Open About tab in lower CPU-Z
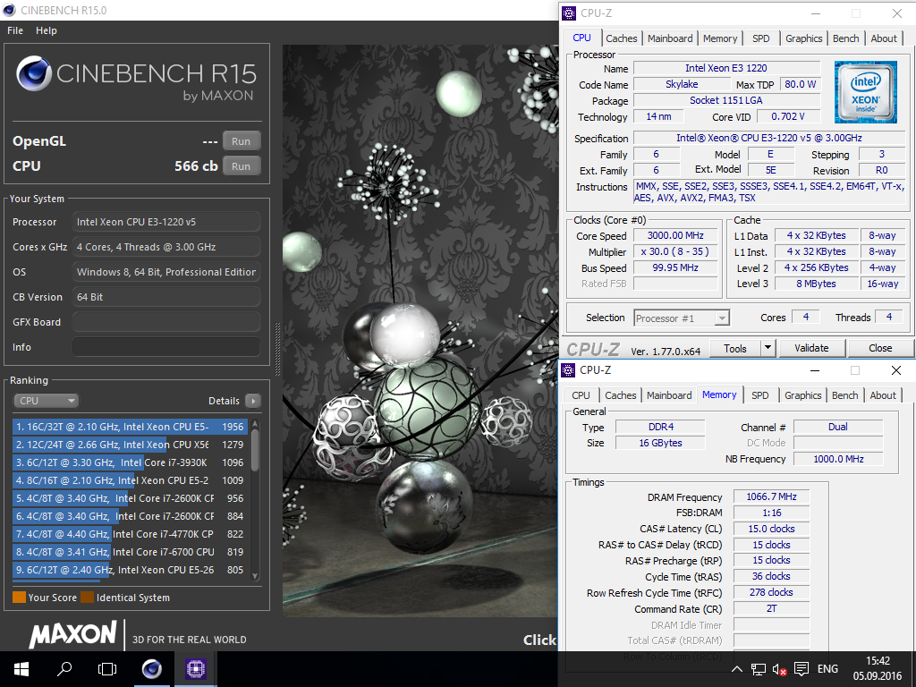Screen dimensions: 916x687 pos(883,395)
